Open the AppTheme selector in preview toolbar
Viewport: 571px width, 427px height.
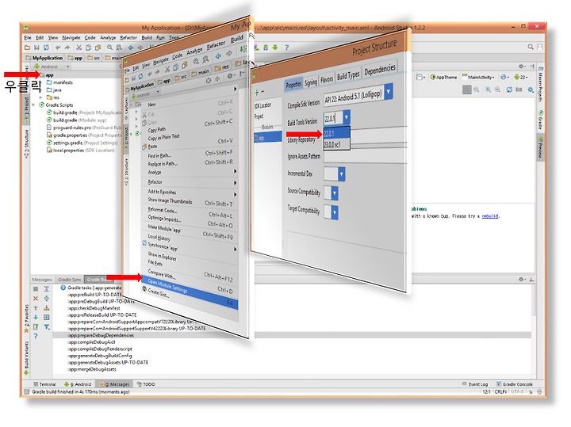point(443,77)
